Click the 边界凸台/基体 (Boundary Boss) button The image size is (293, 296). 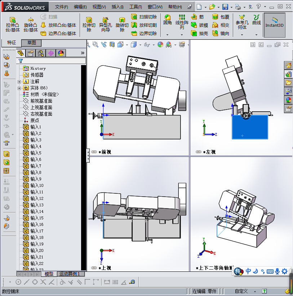[58, 33]
